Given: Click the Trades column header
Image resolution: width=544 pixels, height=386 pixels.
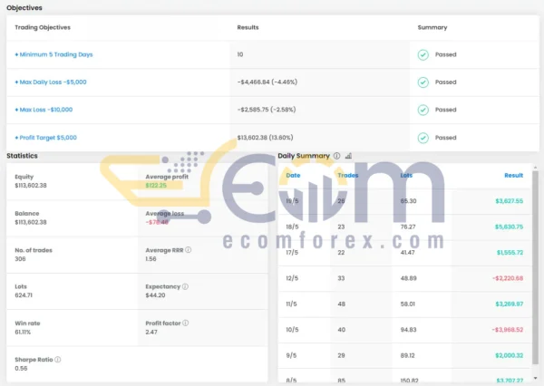Looking at the screenshot, I should (x=347, y=175).
